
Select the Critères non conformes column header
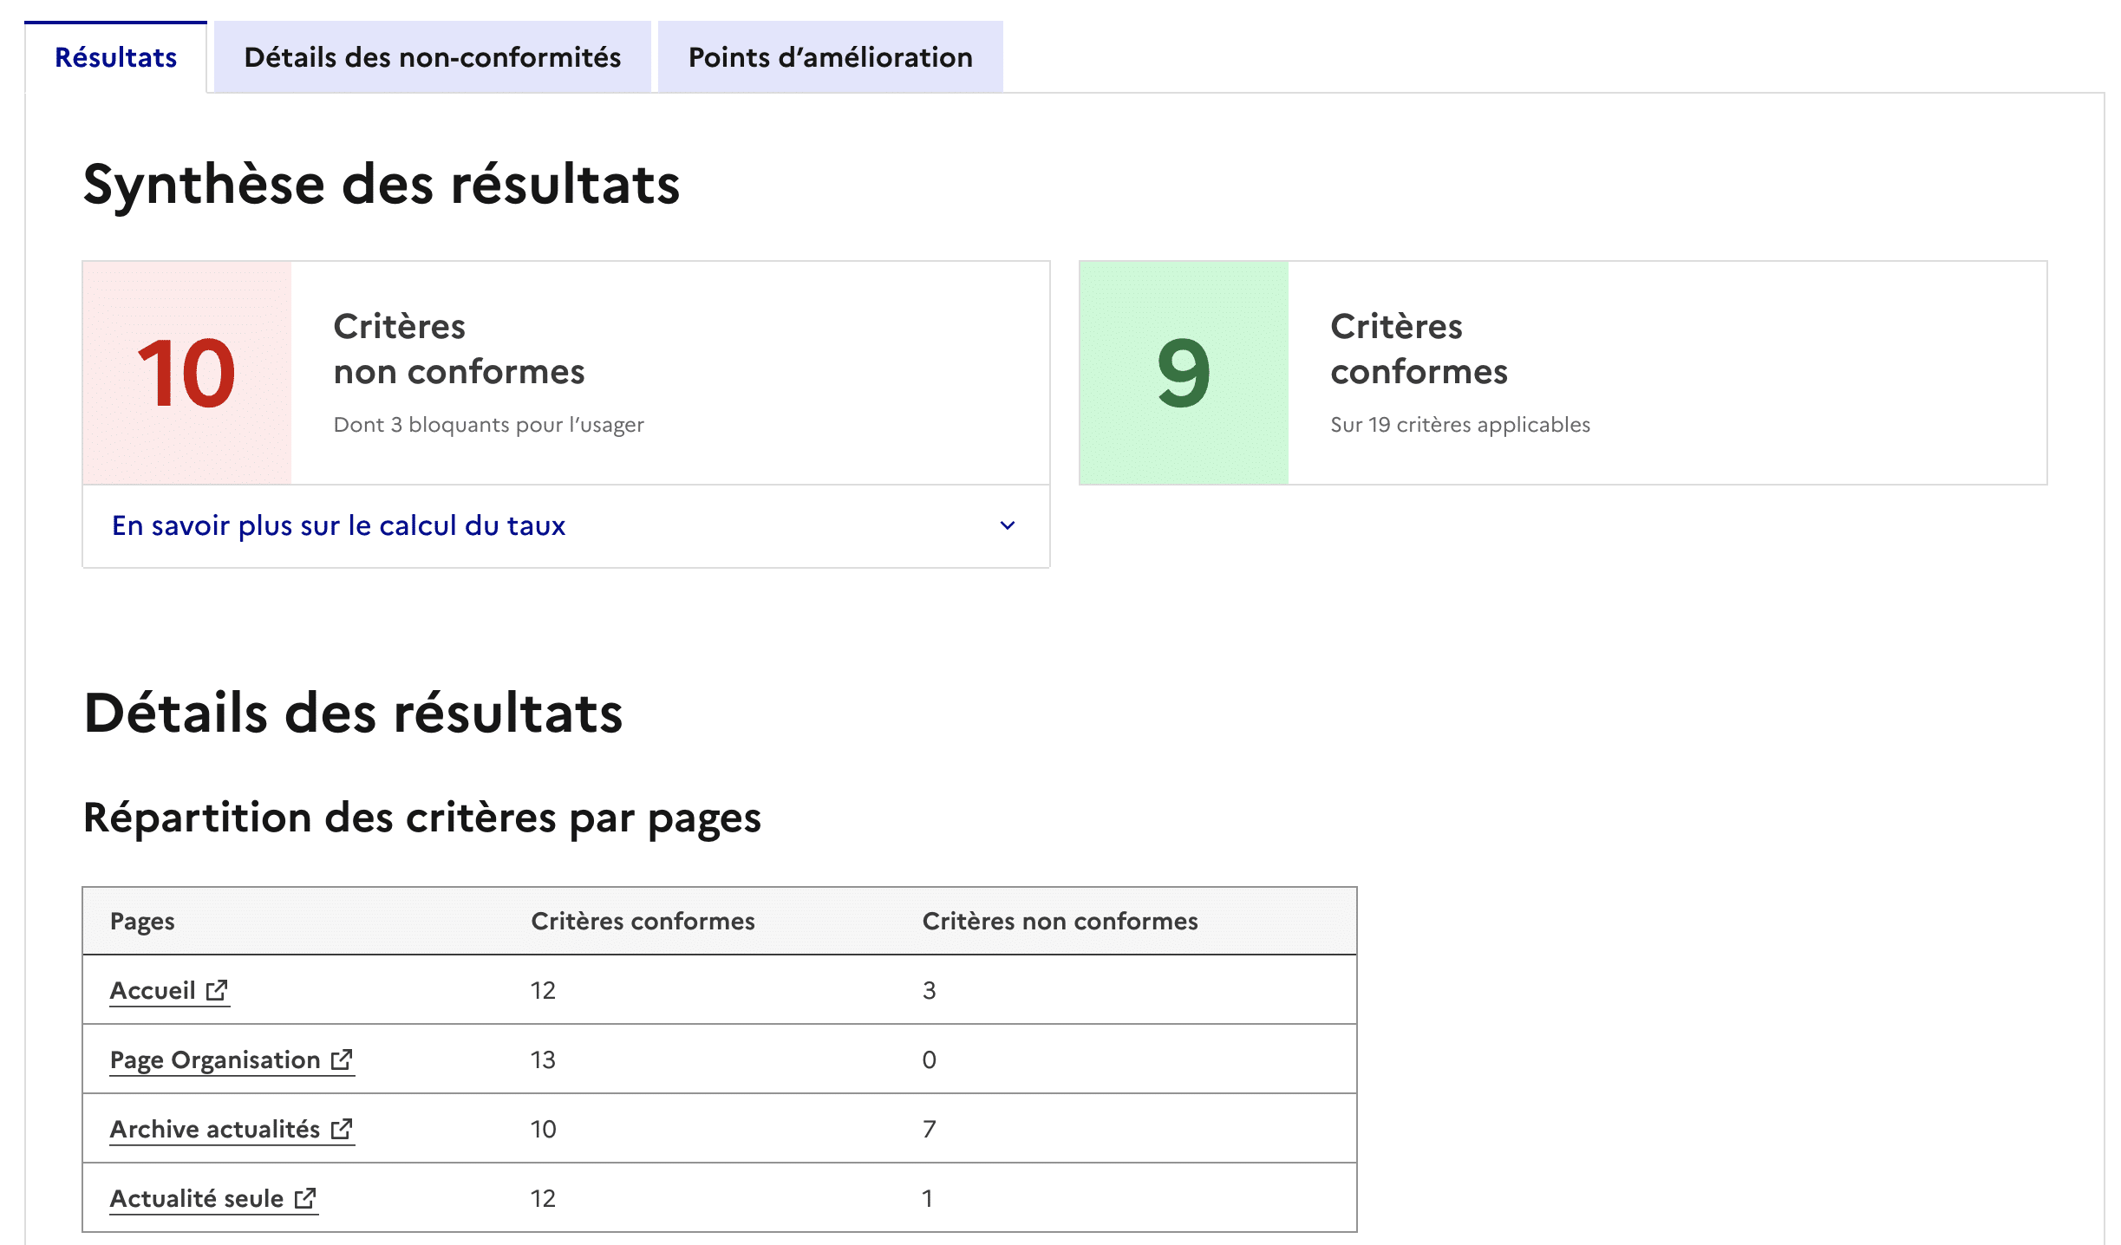1060,921
